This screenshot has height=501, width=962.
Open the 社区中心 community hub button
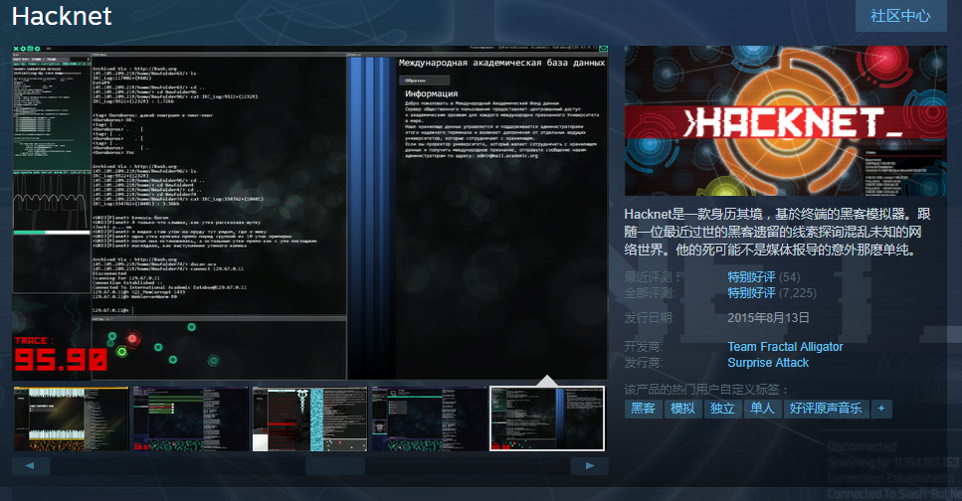click(900, 16)
